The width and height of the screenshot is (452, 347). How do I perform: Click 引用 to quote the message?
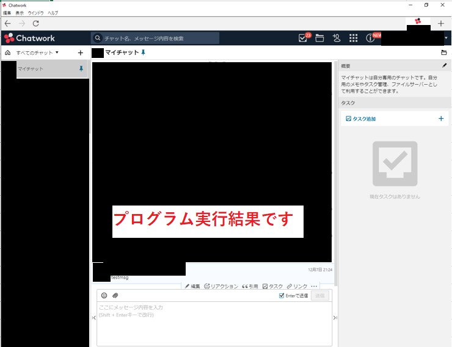pyautogui.click(x=250, y=286)
